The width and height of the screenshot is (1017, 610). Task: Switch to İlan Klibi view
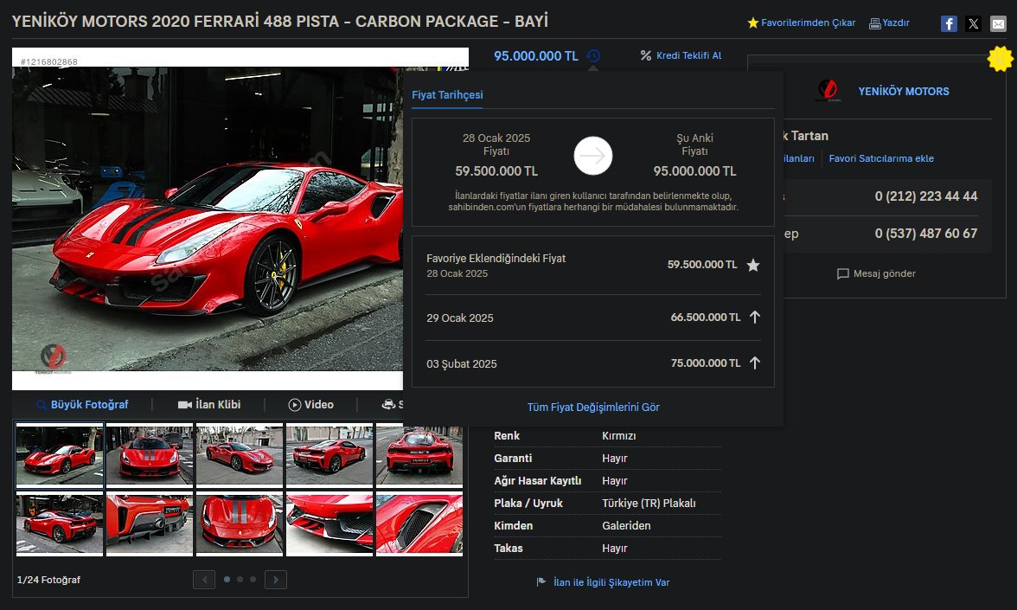[218, 405]
